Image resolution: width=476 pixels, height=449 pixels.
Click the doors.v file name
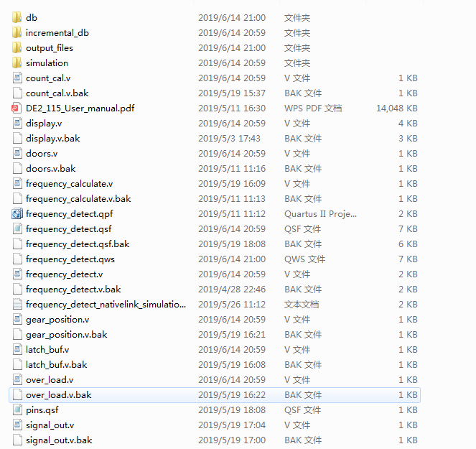pos(42,154)
